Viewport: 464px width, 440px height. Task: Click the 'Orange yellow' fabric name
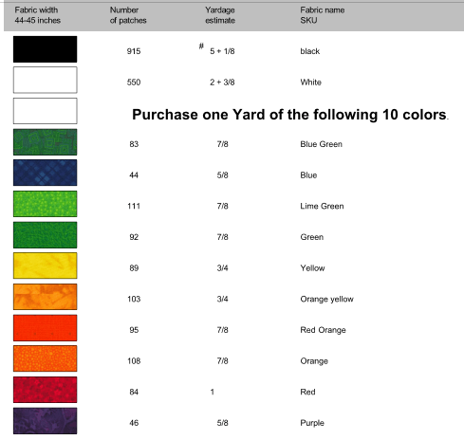(x=326, y=300)
